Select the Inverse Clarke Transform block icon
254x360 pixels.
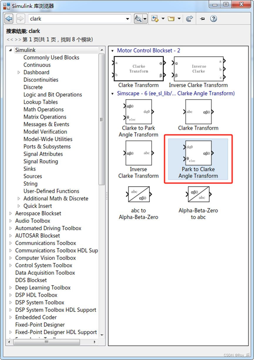point(199,68)
